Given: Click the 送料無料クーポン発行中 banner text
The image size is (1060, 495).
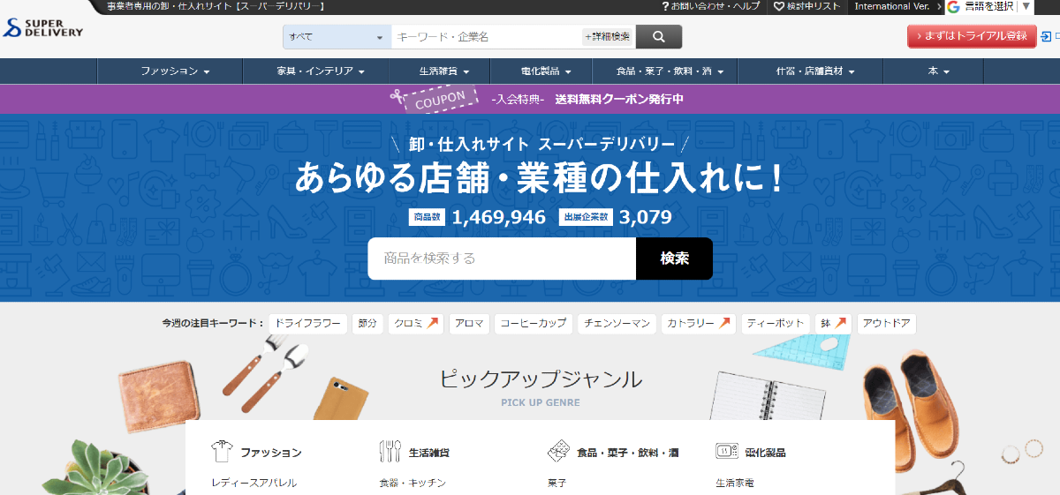Looking at the screenshot, I should tap(619, 99).
